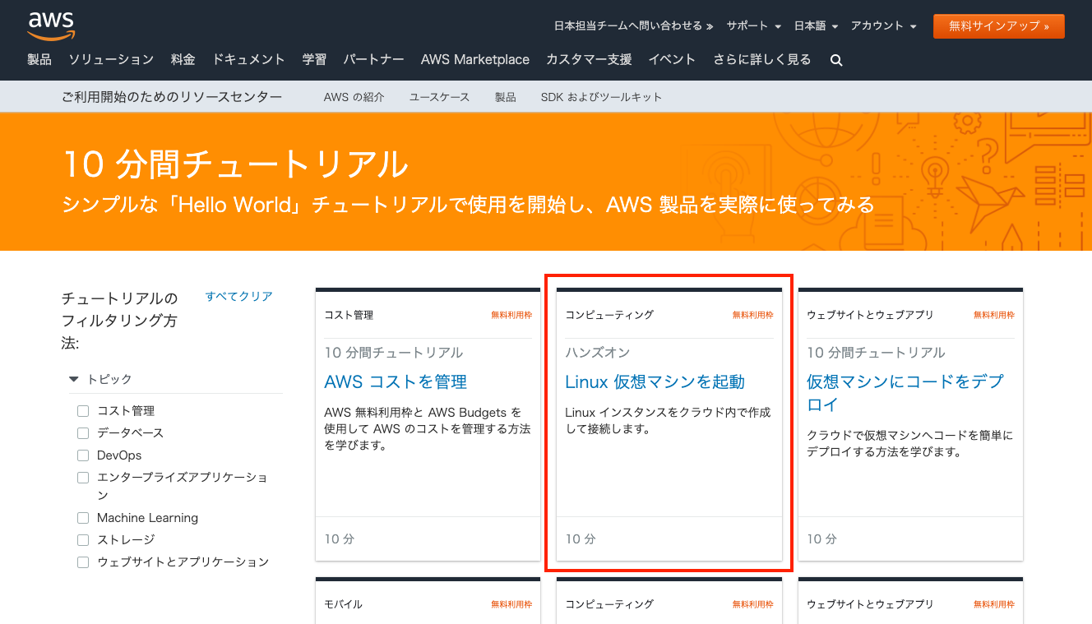Check the コスト管理 filter checkbox

pos(83,411)
